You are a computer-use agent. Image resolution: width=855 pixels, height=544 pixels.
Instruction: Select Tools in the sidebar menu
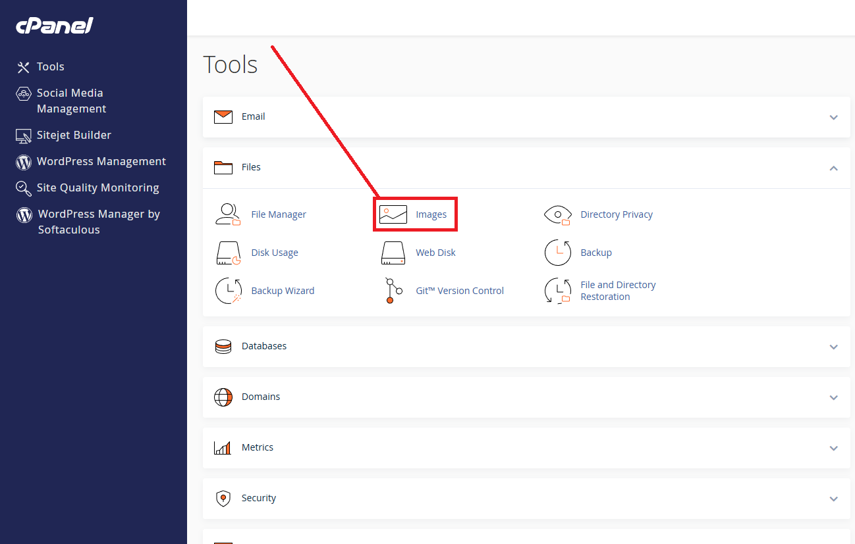51,66
